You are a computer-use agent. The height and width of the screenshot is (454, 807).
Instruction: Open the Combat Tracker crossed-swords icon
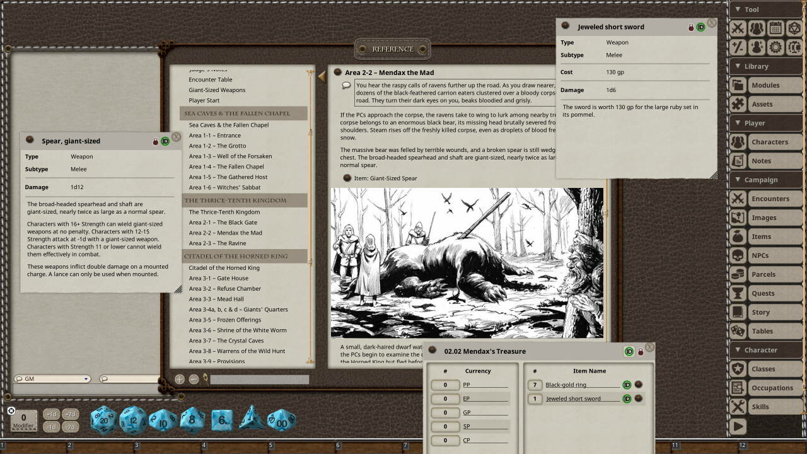pyautogui.click(x=737, y=28)
